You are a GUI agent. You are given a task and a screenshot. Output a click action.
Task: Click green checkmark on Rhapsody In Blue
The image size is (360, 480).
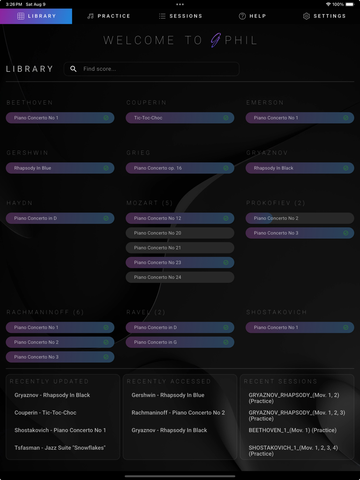(x=106, y=168)
